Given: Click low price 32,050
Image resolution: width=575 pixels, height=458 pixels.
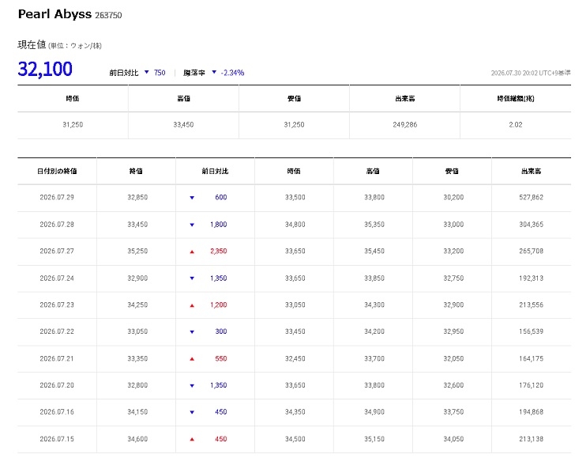Looking at the screenshot, I should [x=453, y=359].
